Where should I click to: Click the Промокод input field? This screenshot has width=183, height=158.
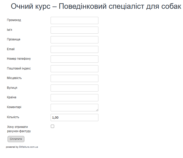[74, 20]
